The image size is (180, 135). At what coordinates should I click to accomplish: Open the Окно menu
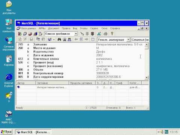[104, 28]
